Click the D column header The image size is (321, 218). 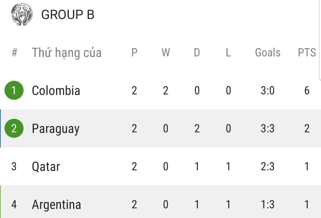point(197,53)
